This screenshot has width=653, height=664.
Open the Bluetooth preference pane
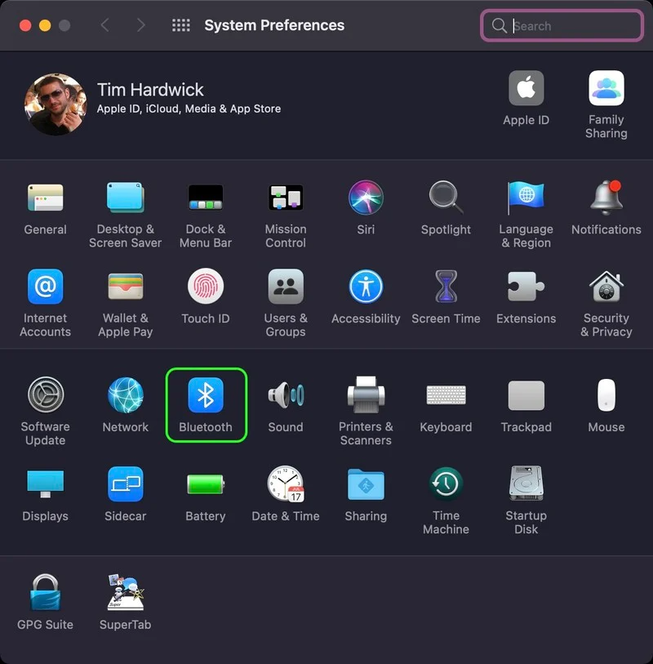coord(206,397)
